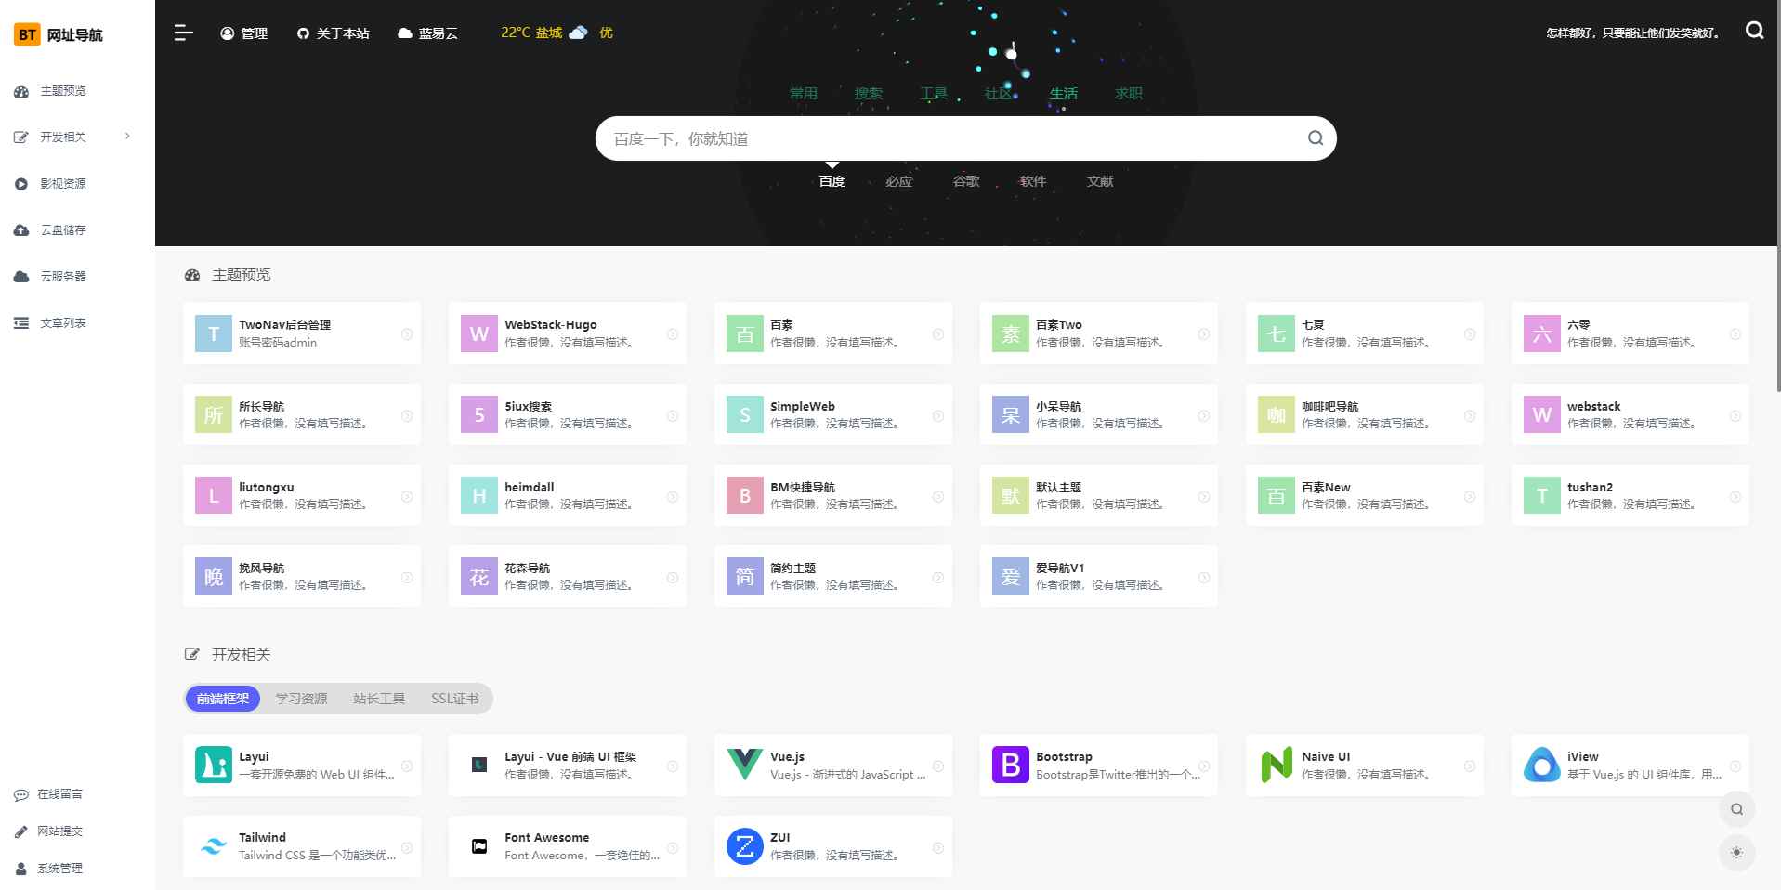Click the 云服务器 cloud icon in sidebar
Image resolution: width=1781 pixels, height=890 pixels.
click(20, 276)
